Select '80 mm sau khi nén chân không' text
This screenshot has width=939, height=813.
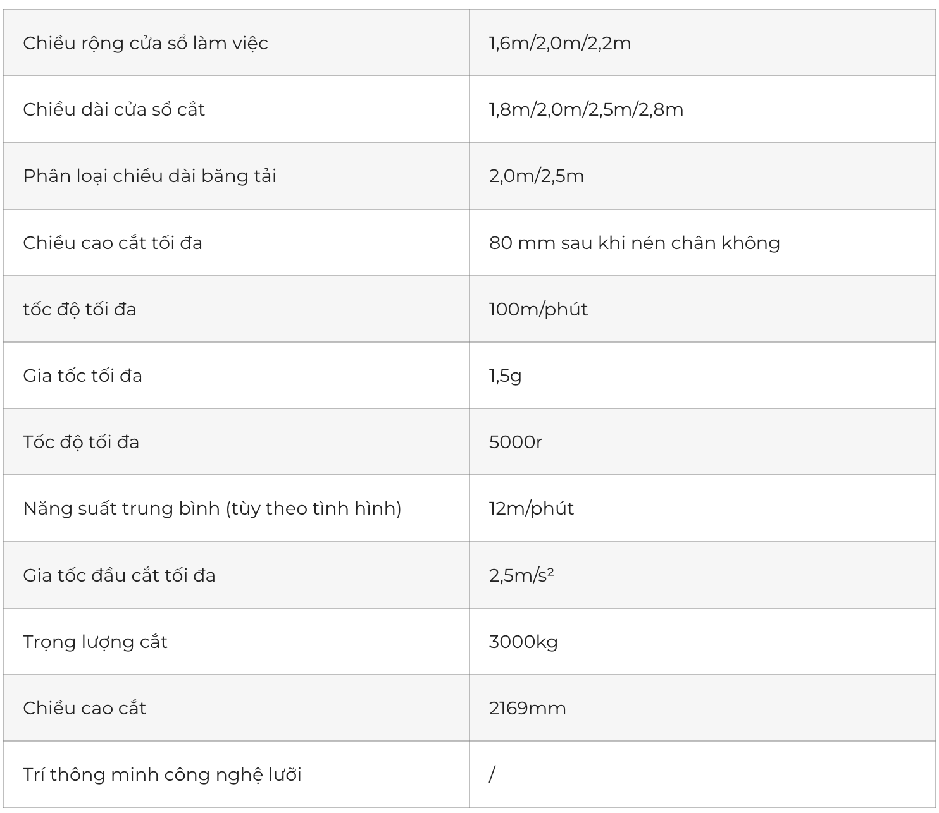[635, 243]
